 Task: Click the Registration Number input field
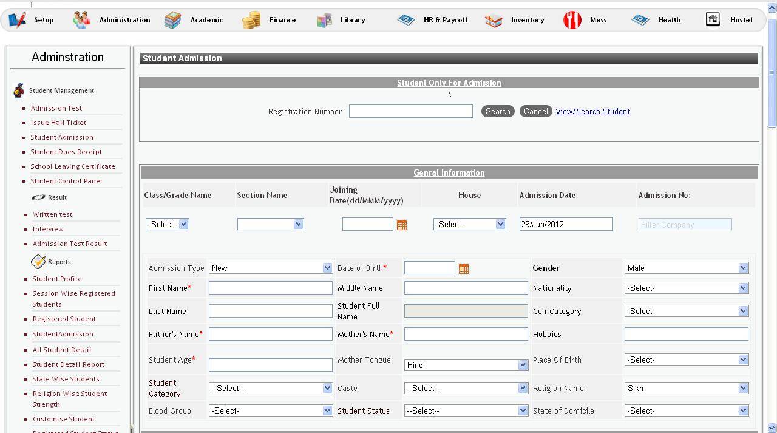pyautogui.click(x=411, y=111)
